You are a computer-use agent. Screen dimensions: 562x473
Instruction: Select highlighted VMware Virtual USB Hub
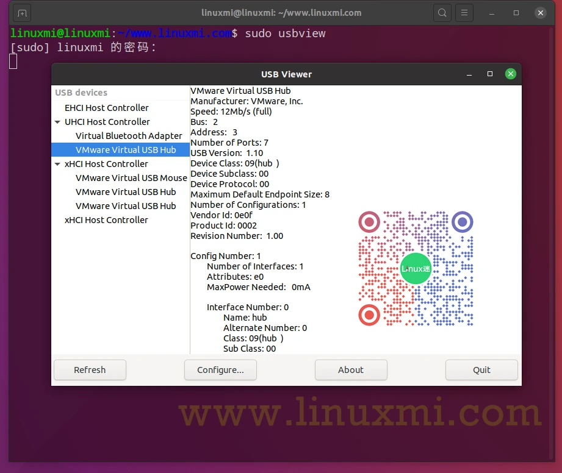[120, 150]
